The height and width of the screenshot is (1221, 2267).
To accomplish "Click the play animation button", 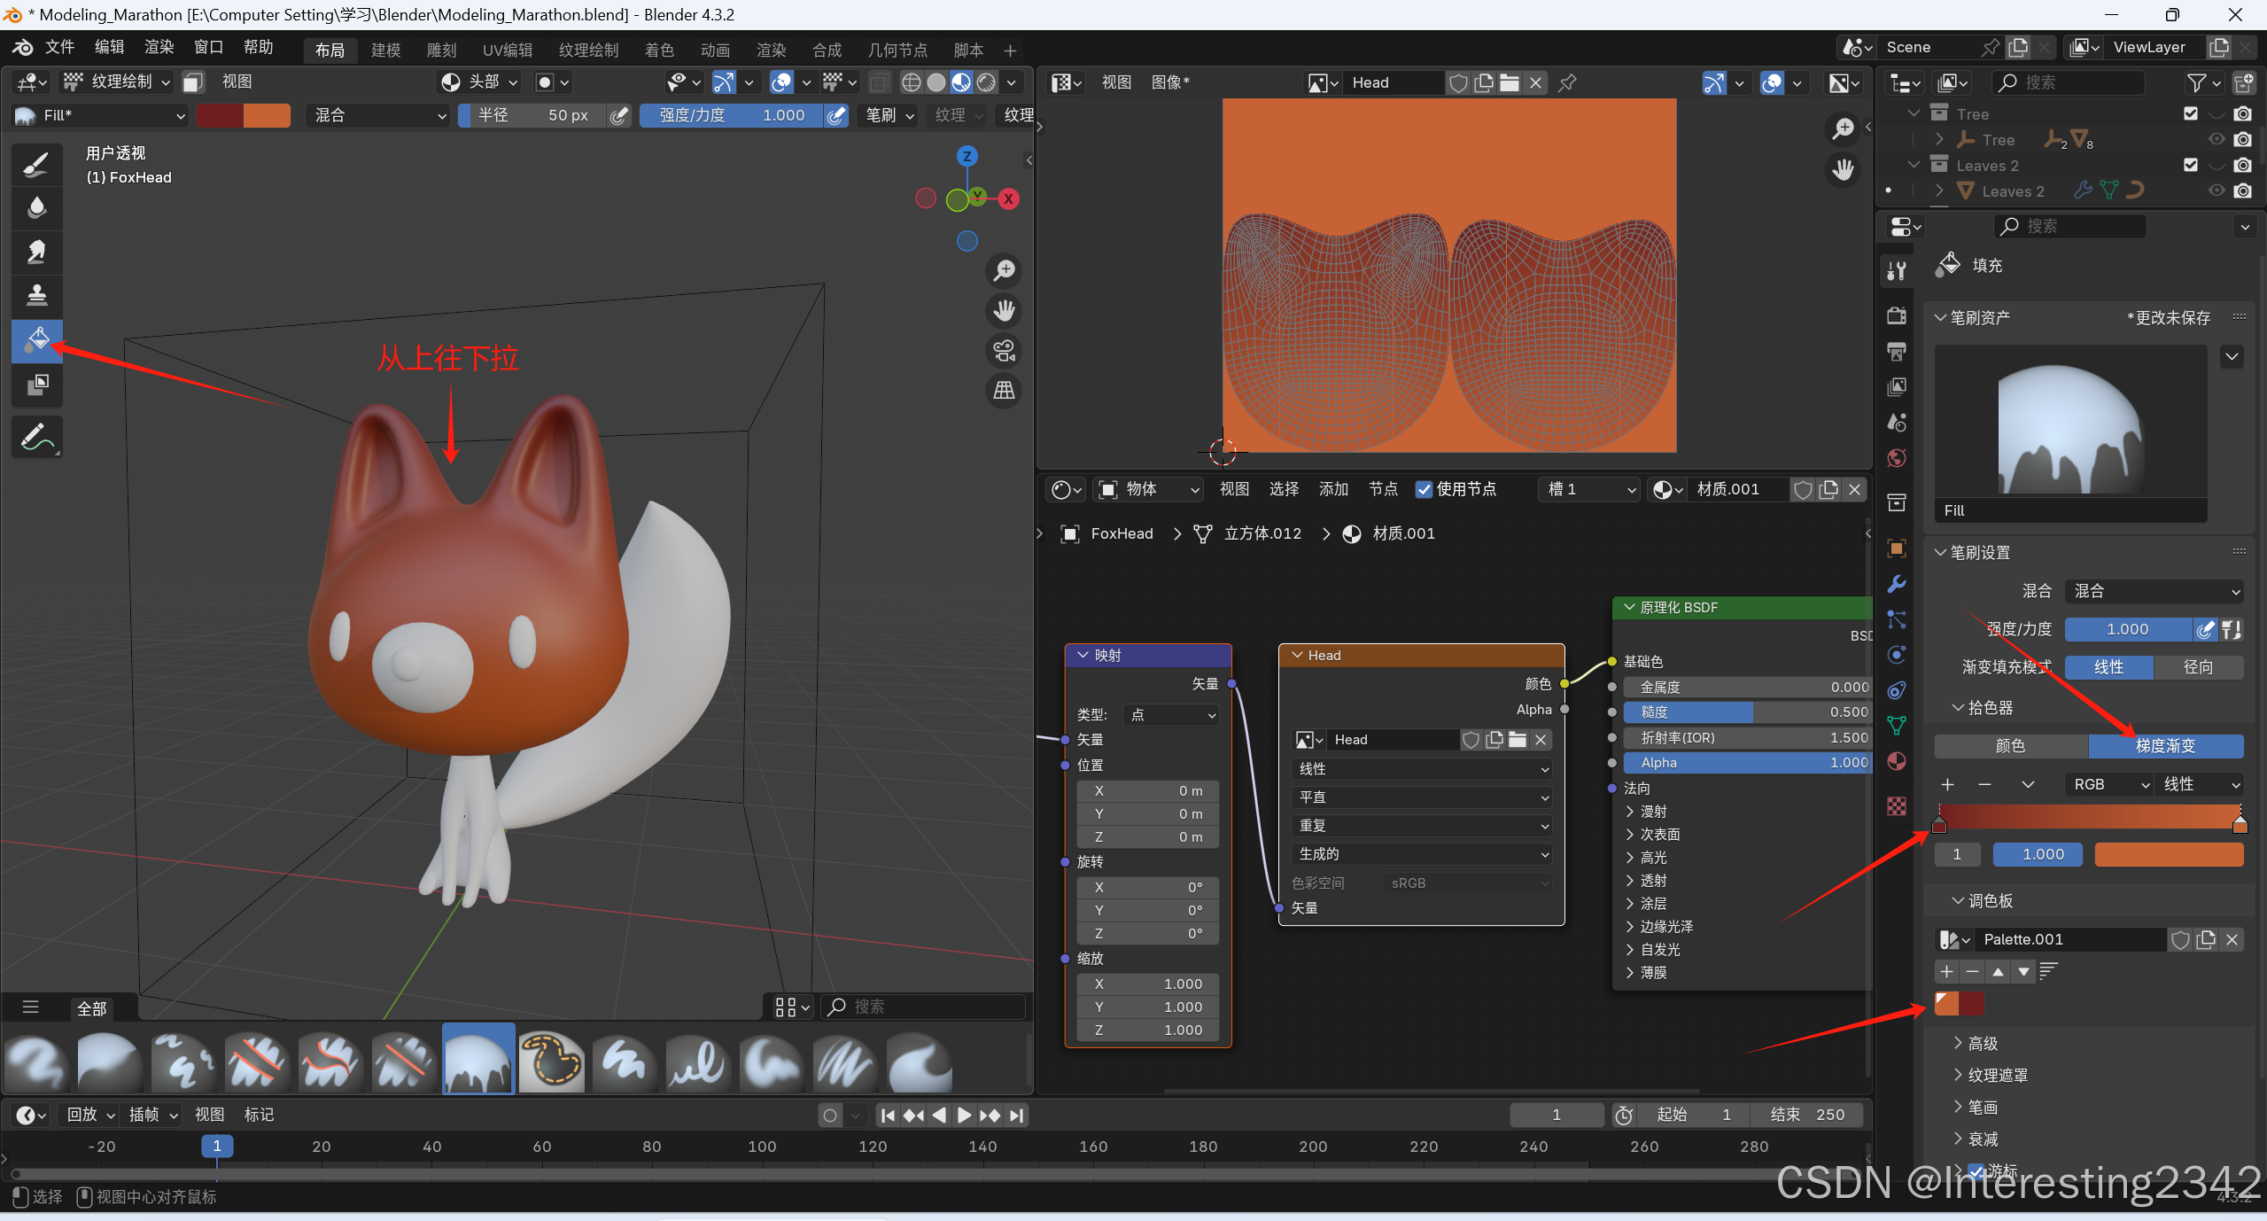I will click(964, 1115).
